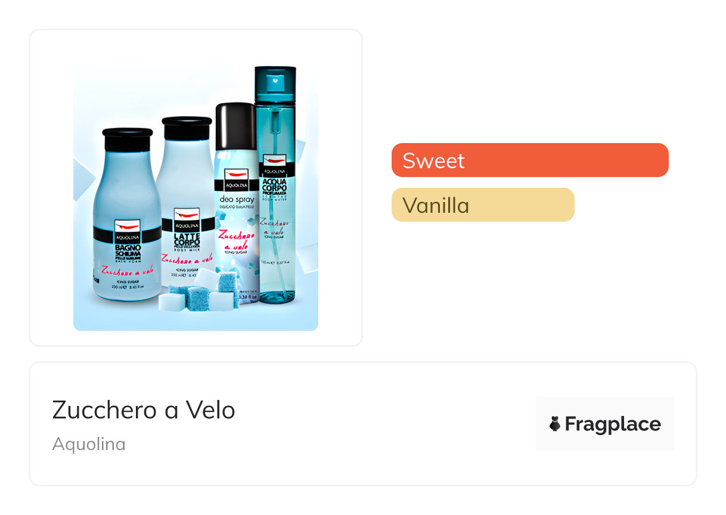Click the blue sugar cubes in the photo
This screenshot has width=726, height=515.
click(x=203, y=292)
